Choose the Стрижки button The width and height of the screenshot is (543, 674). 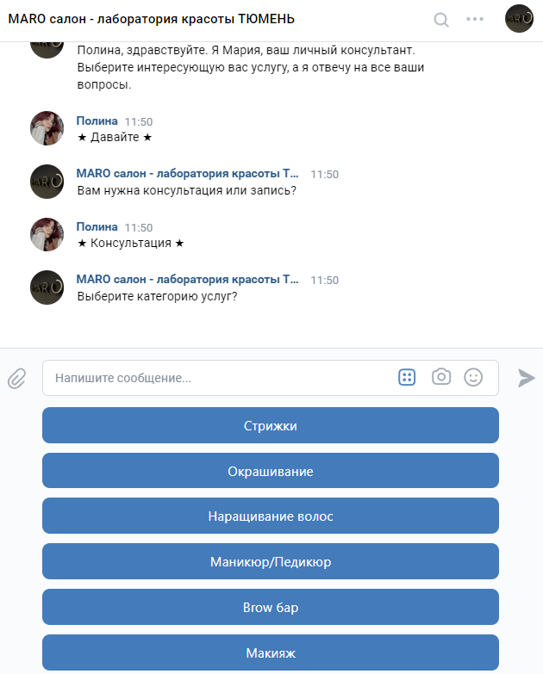click(271, 425)
